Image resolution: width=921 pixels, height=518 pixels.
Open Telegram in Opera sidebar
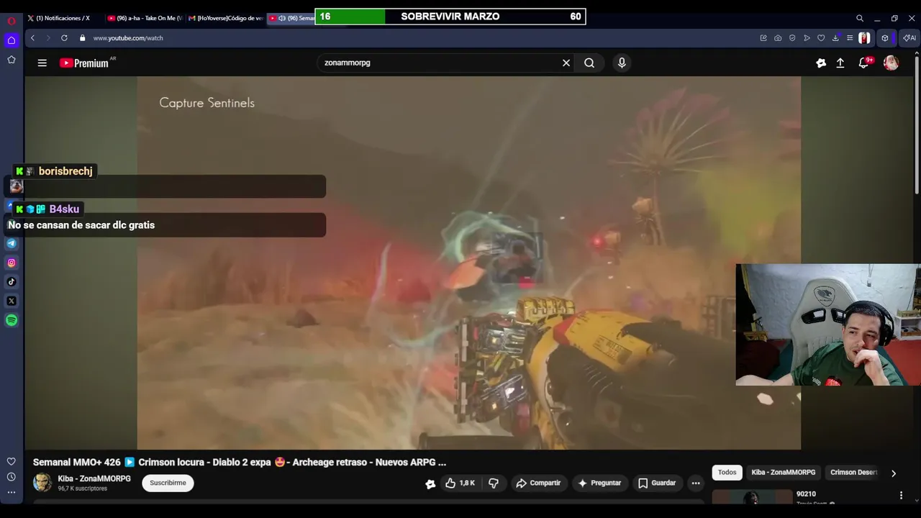click(12, 243)
